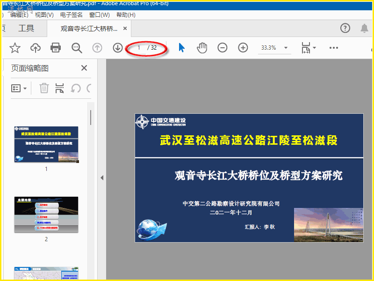Open the more tools ellipsis menu
The height and width of the screenshot is (281, 374).
coord(333,48)
